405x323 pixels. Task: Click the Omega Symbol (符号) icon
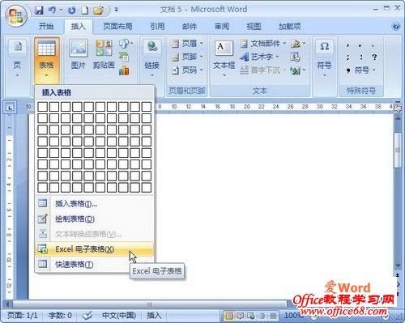[324, 47]
